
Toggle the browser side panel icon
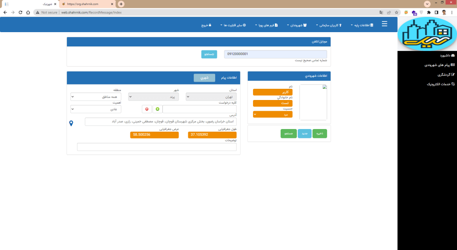coord(436,12)
